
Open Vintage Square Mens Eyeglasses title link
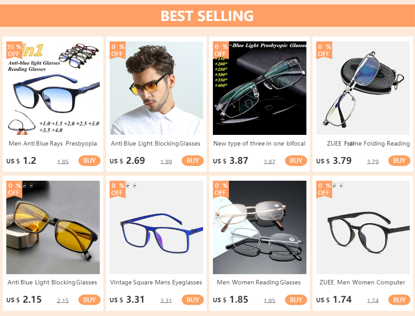[x=156, y=283]
